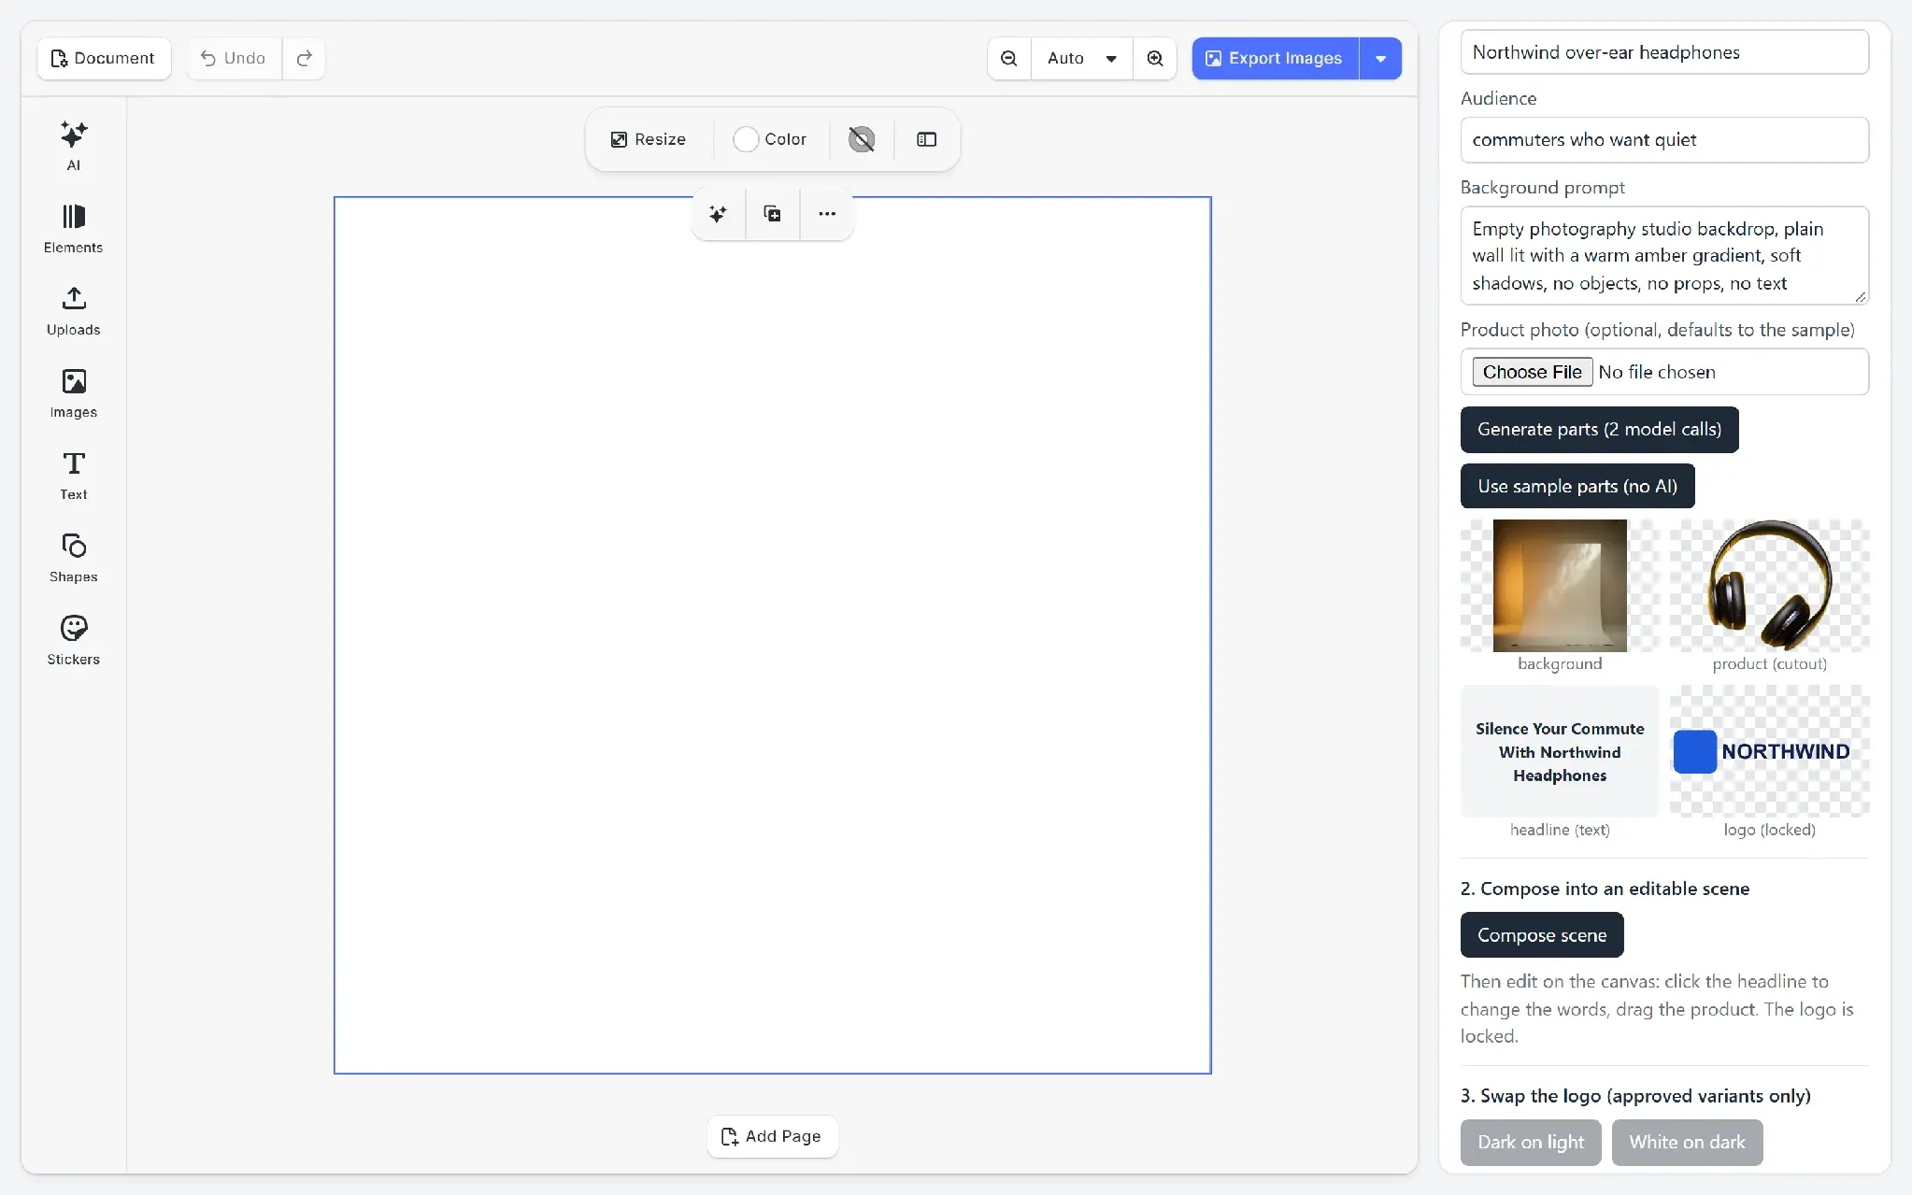Screen dimensions: 1912x1195
Task: Open the Shapes panel
Action: coord(73,557)
